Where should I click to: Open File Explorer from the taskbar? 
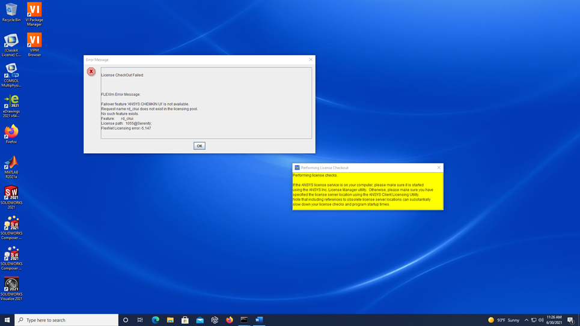click(x=170, y=320)
